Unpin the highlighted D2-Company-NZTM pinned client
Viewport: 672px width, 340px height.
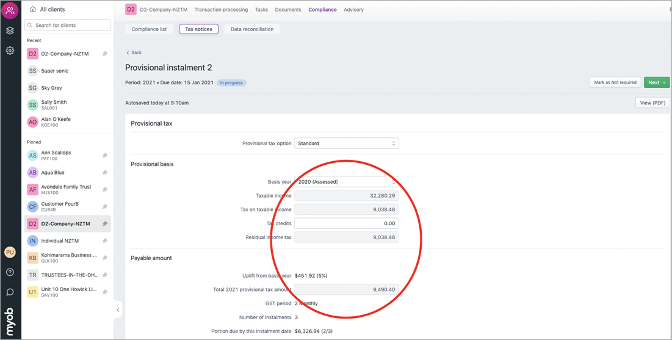click(104, 224)
